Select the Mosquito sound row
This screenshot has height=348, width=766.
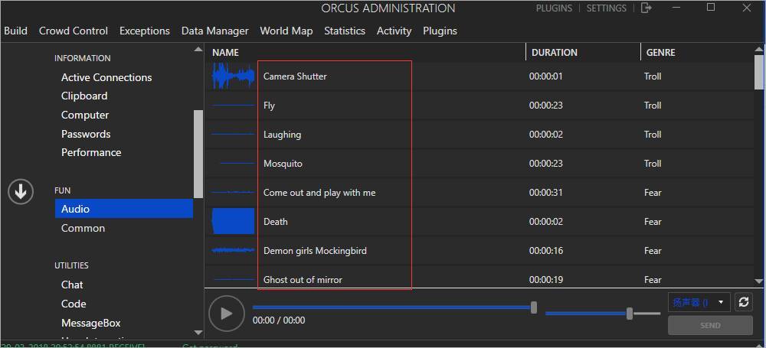click(x=283, y=164)
